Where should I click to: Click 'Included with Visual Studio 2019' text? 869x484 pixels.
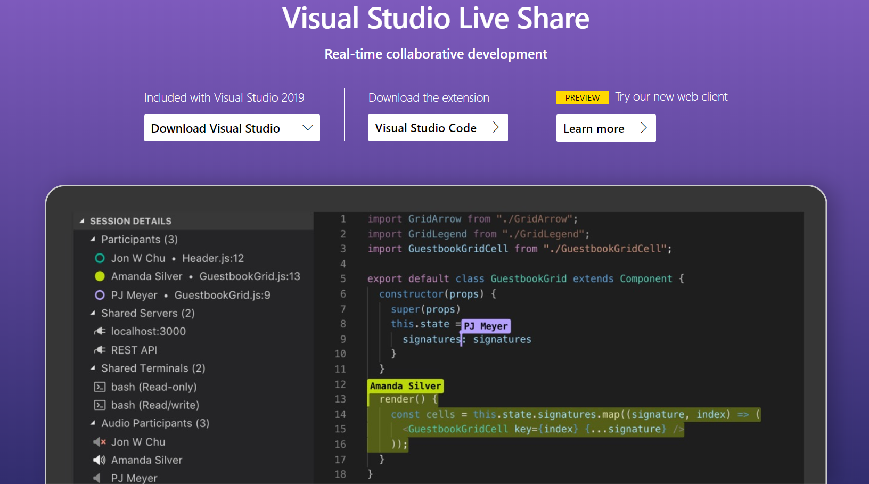224,98
